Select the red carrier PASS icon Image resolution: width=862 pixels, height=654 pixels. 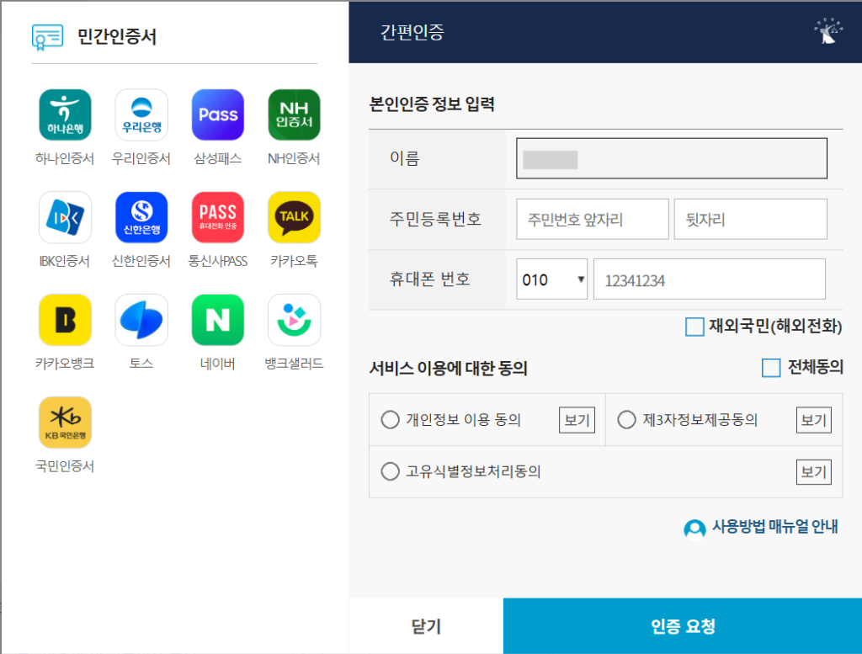(x=218, y=217)
